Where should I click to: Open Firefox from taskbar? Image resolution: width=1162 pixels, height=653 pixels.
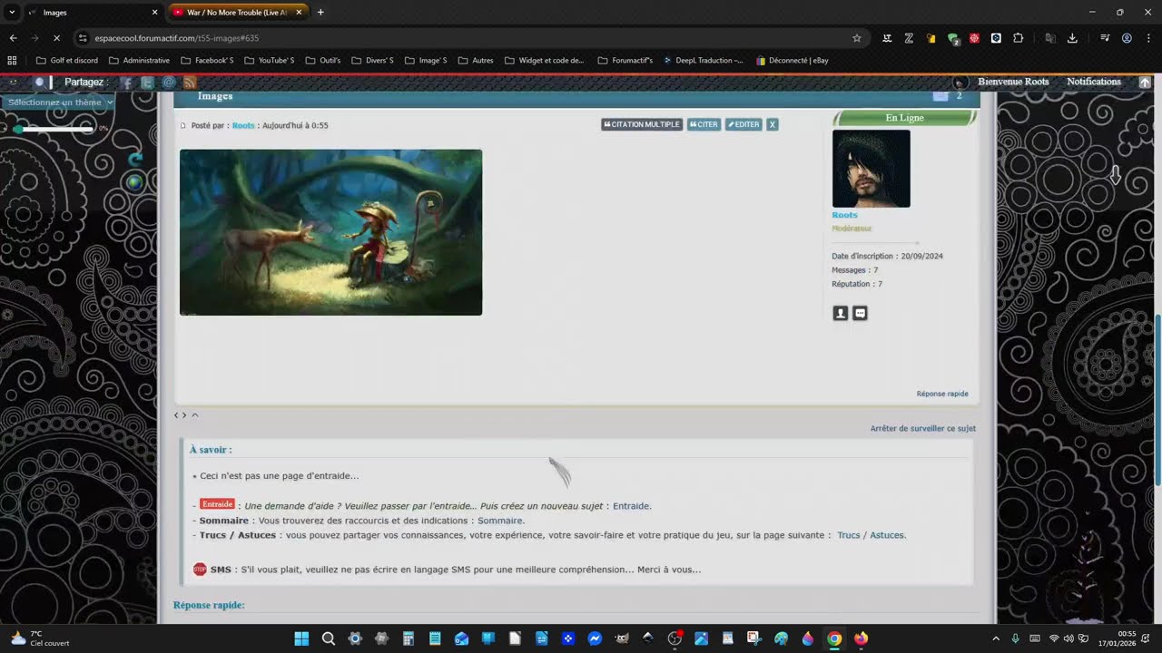click(861, 638)
